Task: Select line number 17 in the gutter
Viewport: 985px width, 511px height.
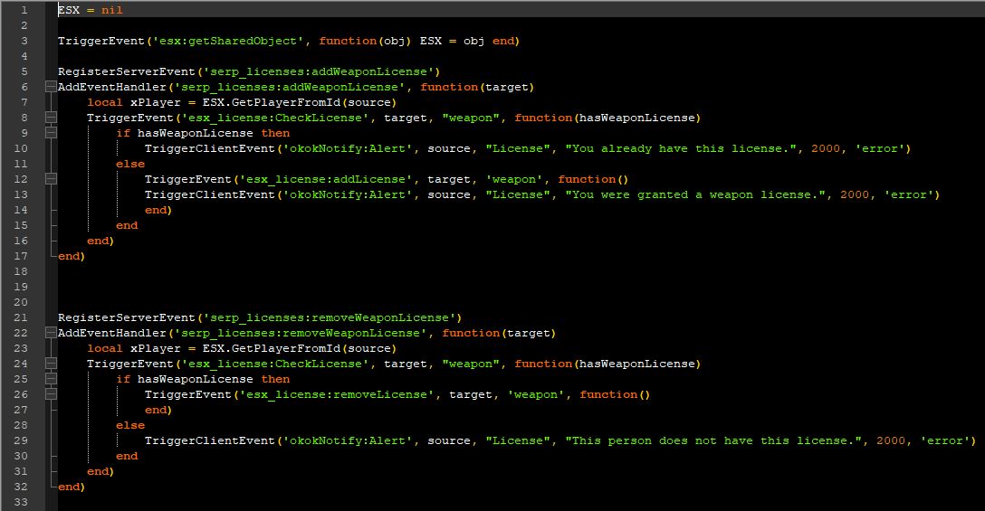Action: click(x=21, y=256)
